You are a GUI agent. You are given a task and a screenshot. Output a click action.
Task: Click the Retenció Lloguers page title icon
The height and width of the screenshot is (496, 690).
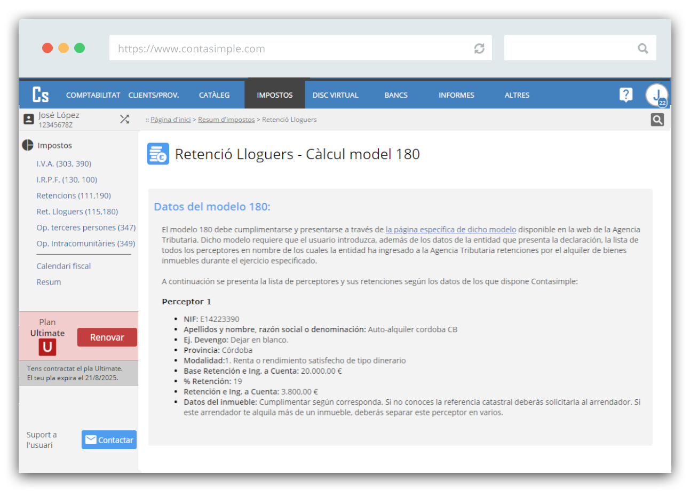[158, 154]
